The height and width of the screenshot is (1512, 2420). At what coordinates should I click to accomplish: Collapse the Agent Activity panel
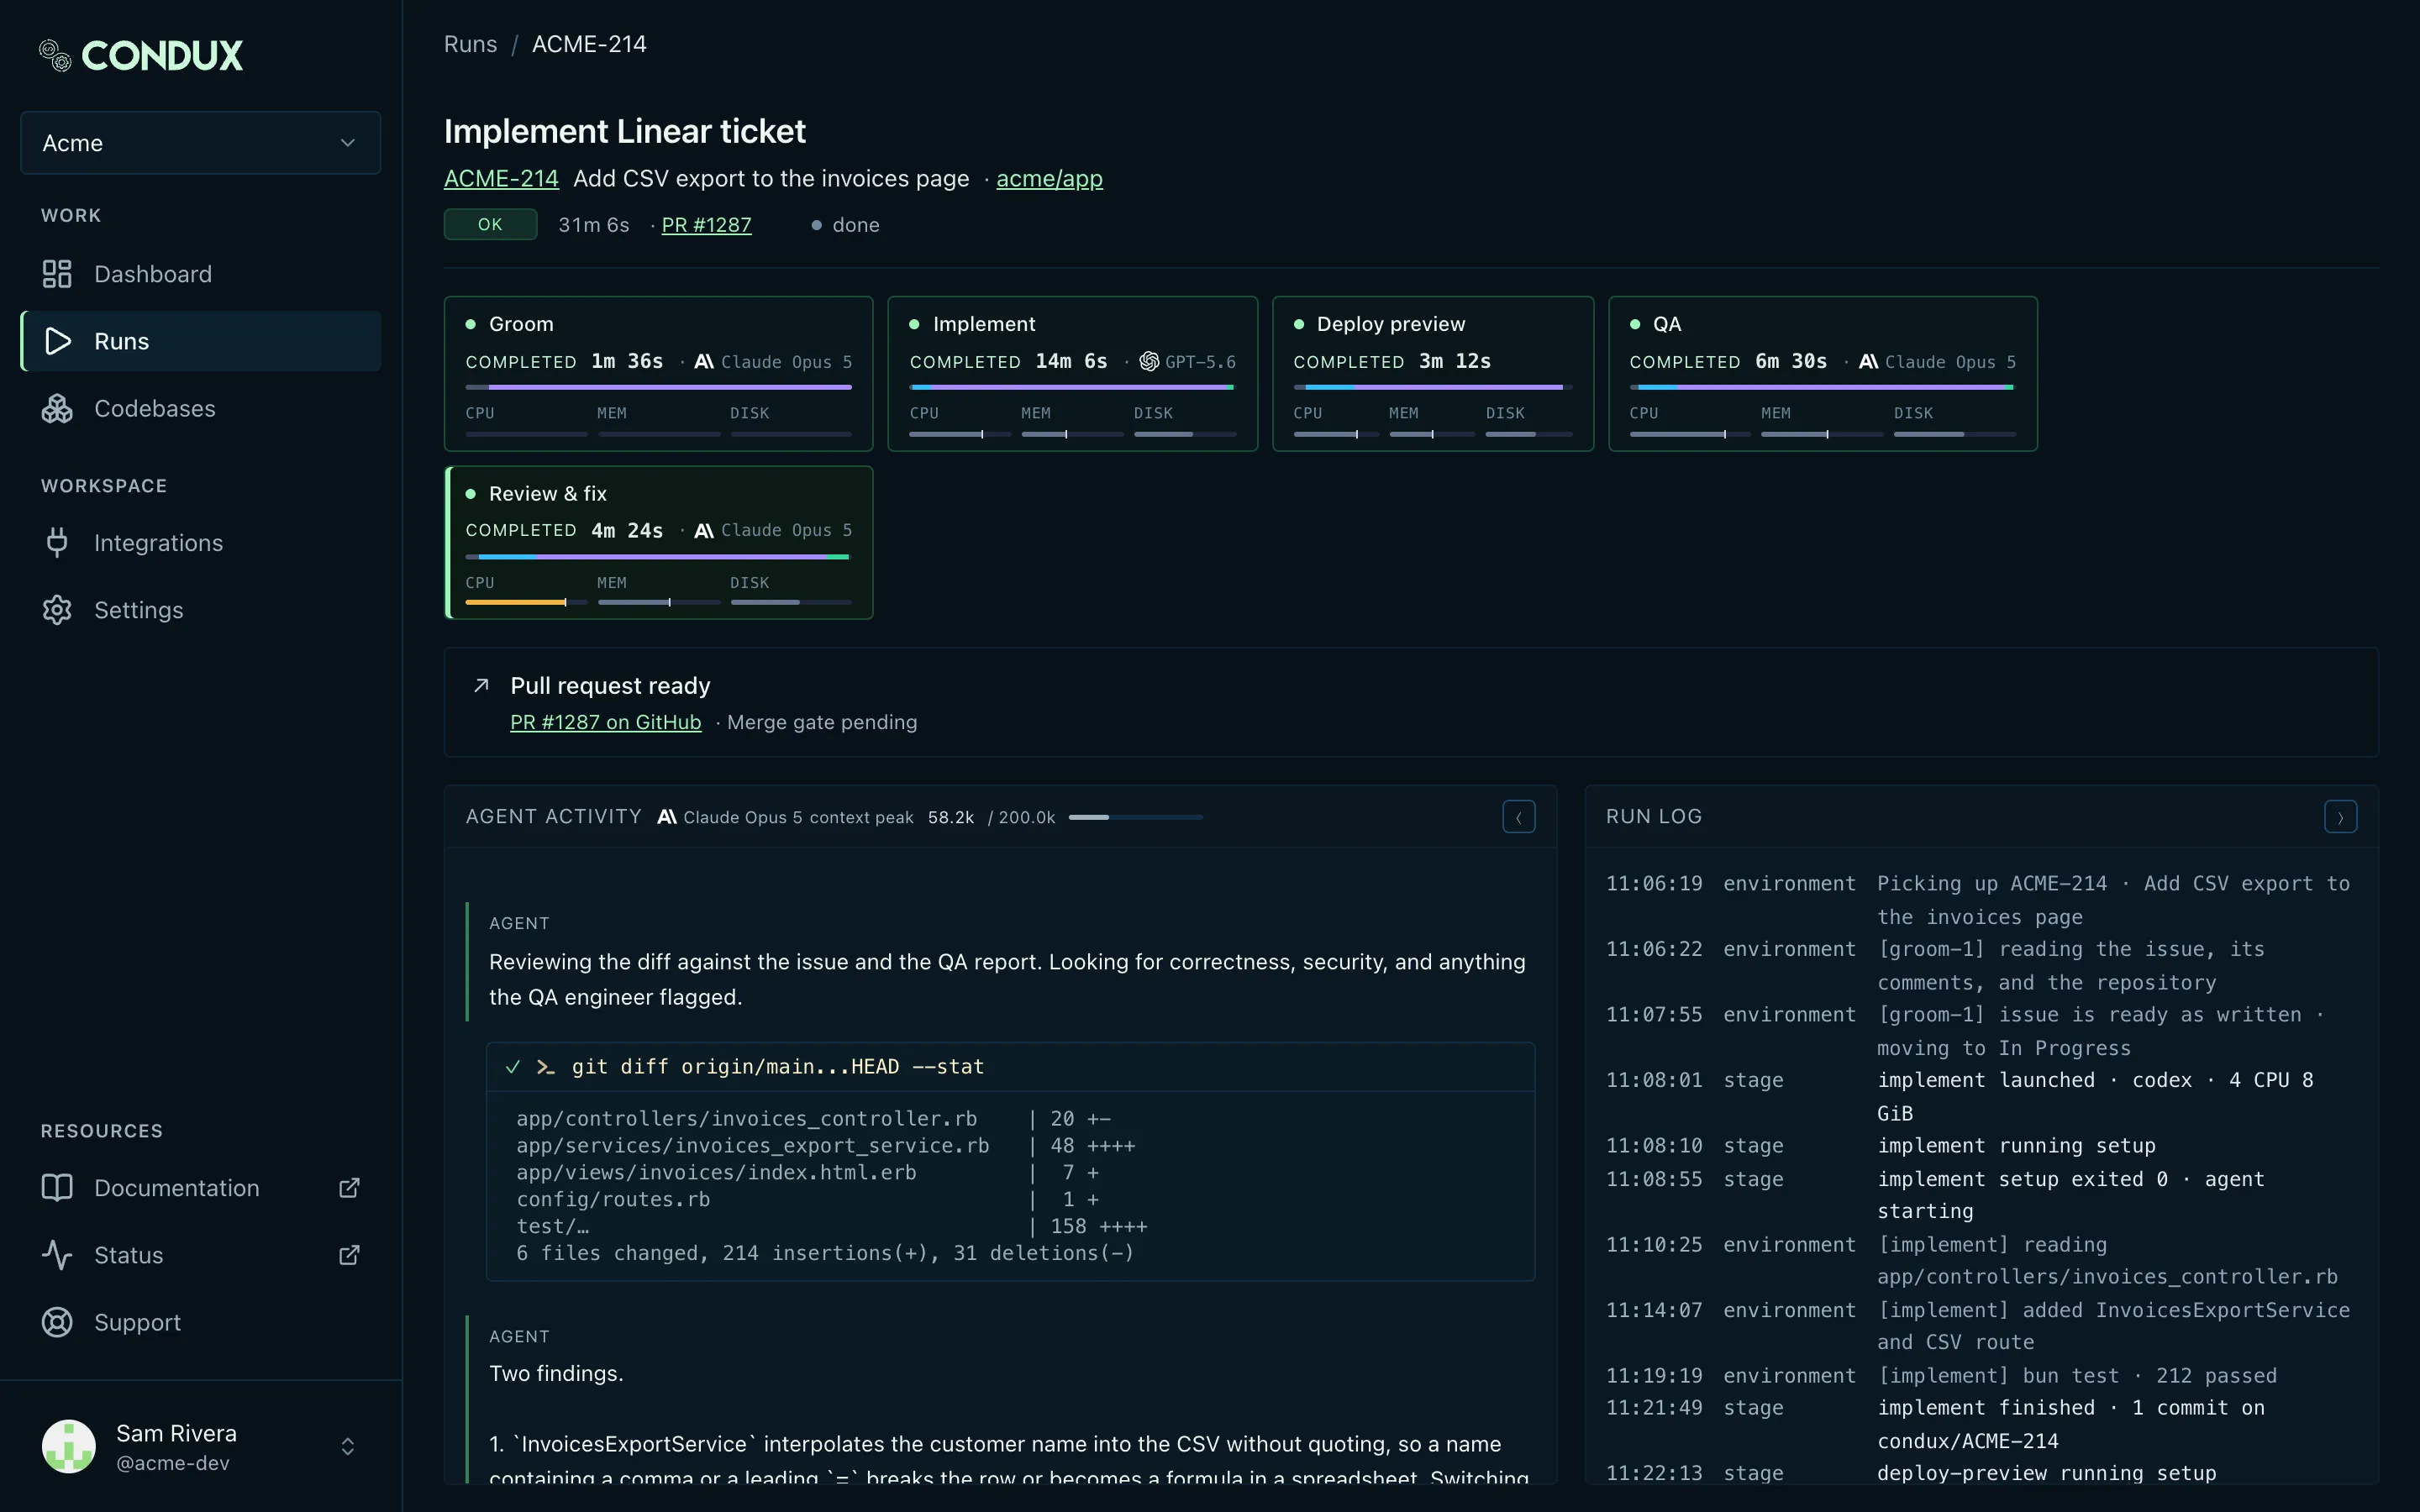click(x=1518, y=817)
